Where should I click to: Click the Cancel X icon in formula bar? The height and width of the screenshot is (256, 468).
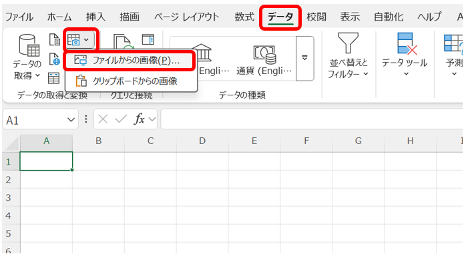click(103, 119)
